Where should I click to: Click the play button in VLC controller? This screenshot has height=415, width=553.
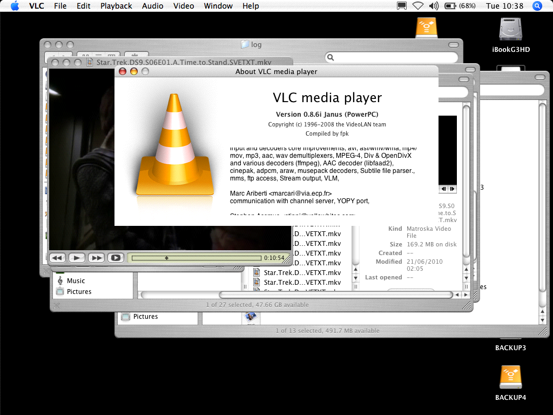77,258
